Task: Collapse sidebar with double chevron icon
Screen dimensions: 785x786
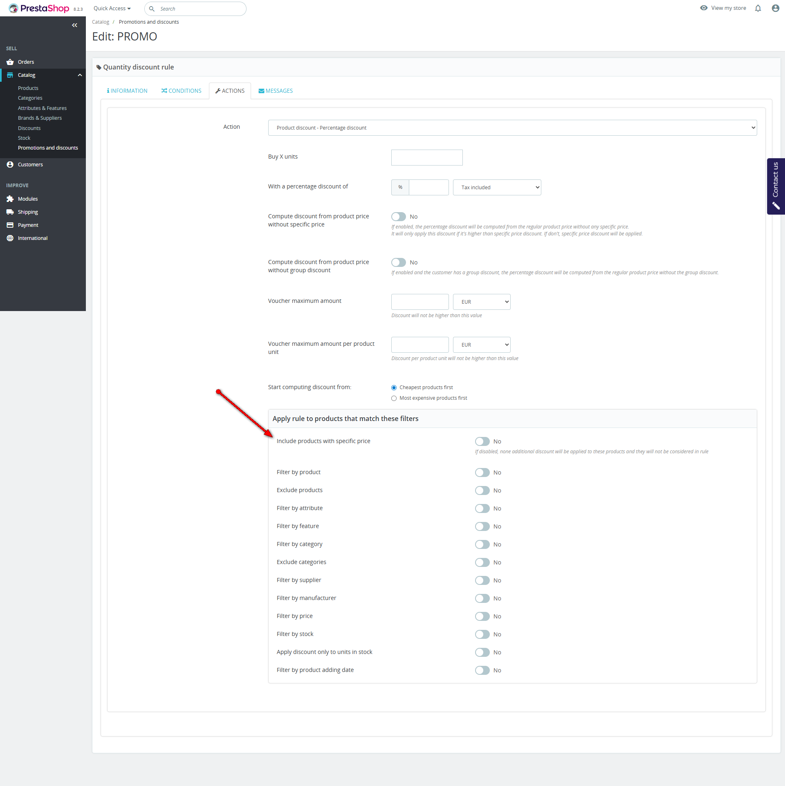Action: (x=74, y=25)
